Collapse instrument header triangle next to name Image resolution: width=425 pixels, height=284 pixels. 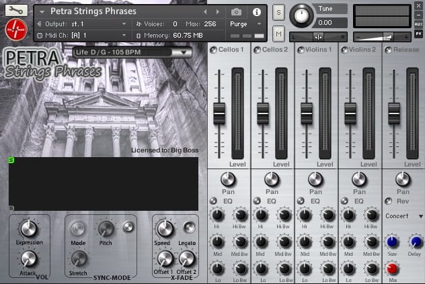tap(42, 12)
